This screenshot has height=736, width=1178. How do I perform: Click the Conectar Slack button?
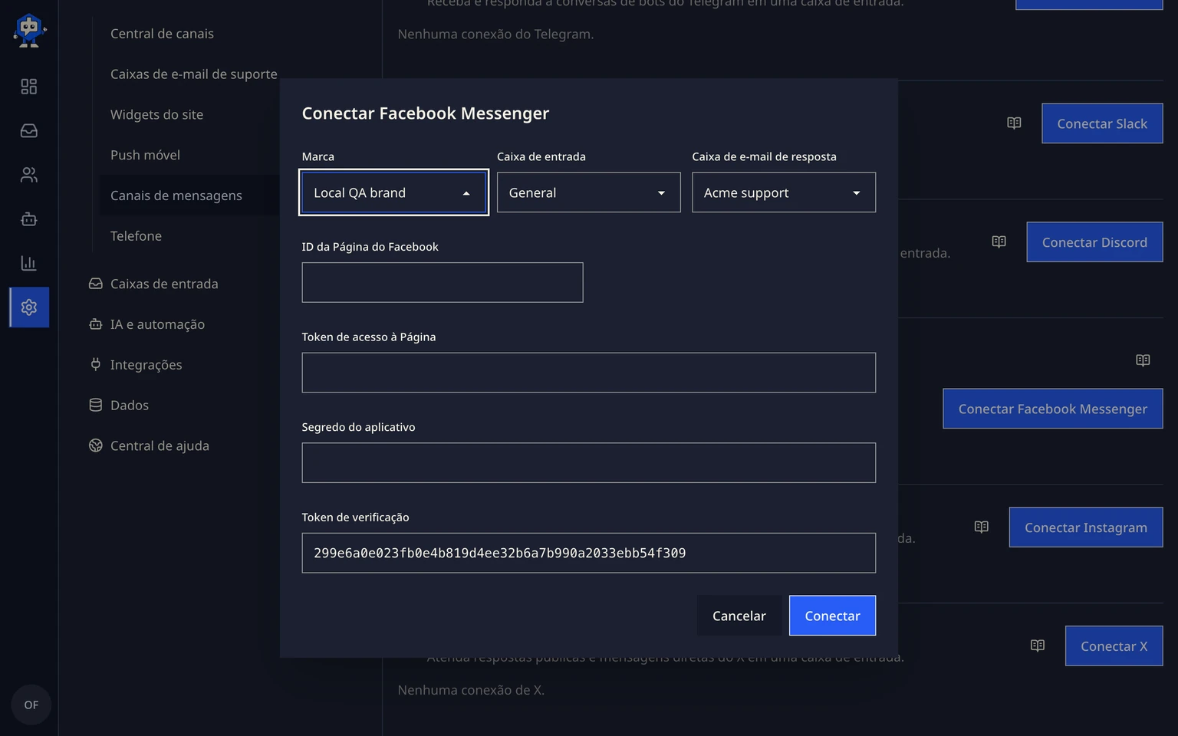tap(1102, 123)
